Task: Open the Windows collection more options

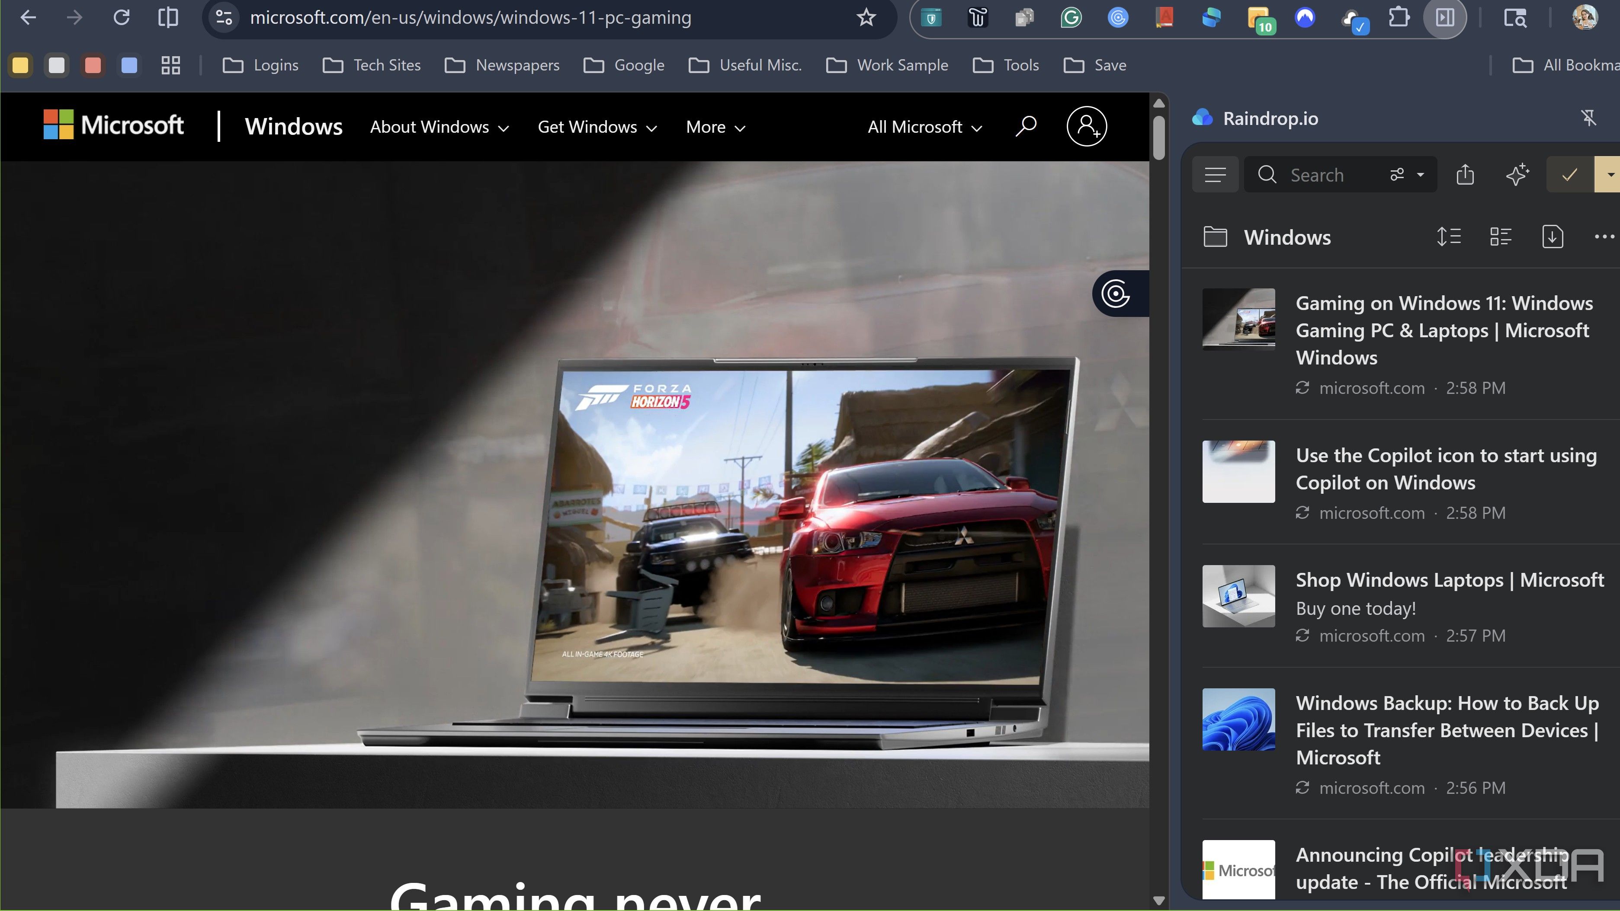Action: pyautogui.click(x=1604, y=237)
